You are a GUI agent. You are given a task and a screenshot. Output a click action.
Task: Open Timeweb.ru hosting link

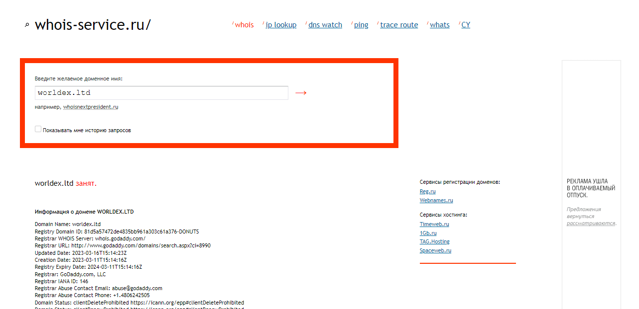[x=434, y=224]
